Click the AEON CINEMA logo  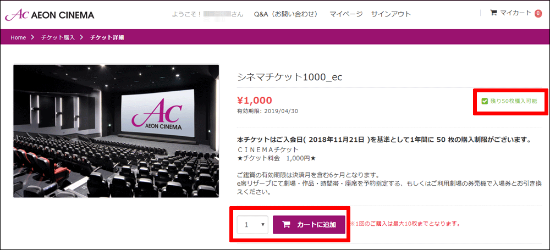pyautogui.click(x=50, y=15)
